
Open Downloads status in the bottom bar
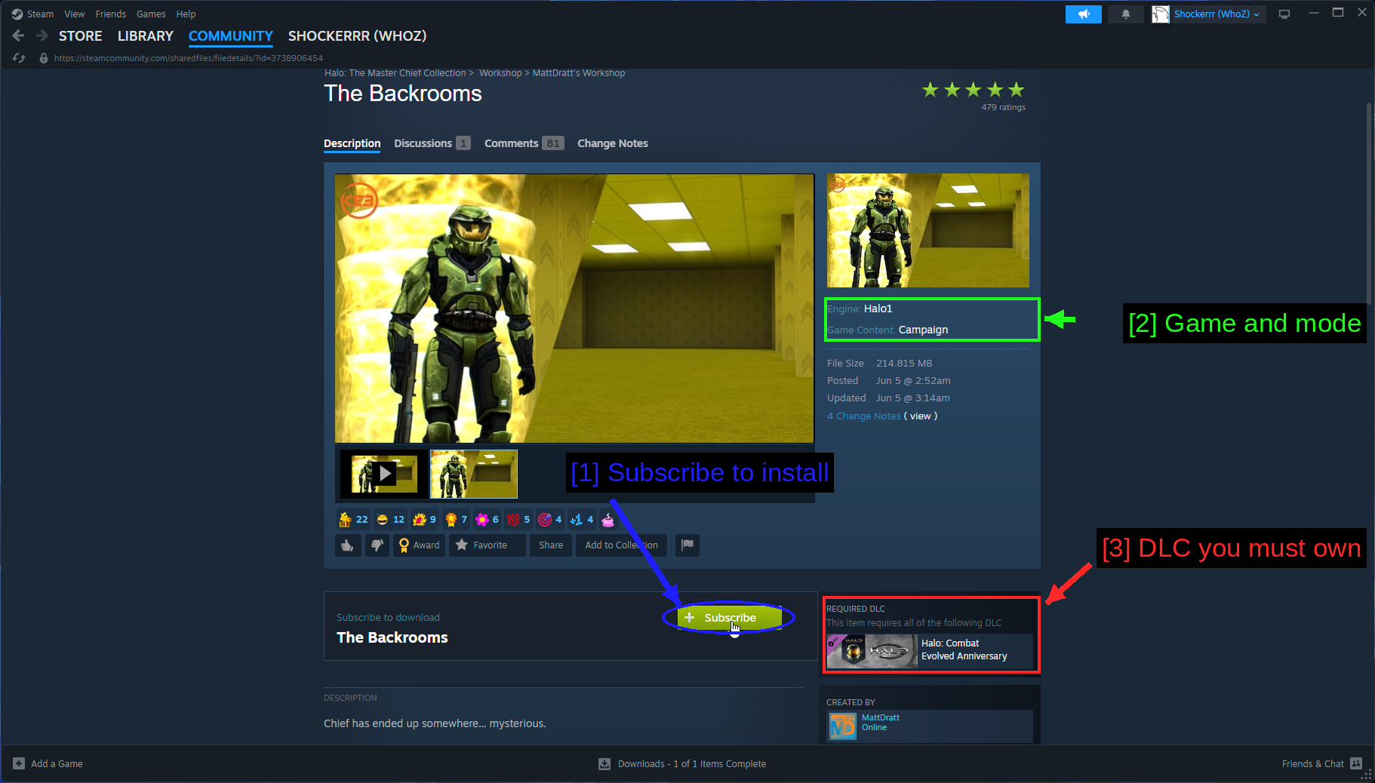[682, 764]
